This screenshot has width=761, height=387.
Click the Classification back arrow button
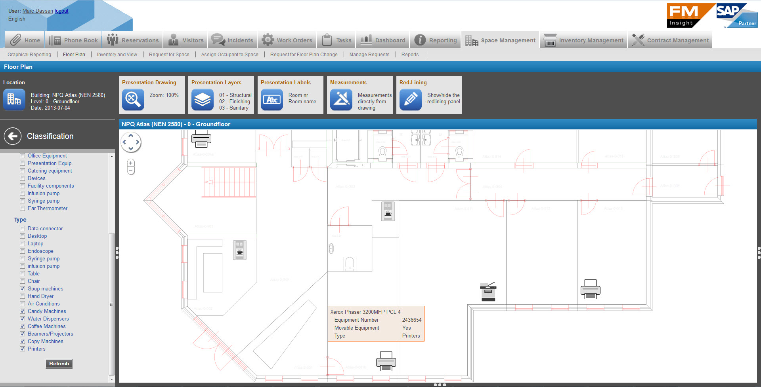[13, 136]
